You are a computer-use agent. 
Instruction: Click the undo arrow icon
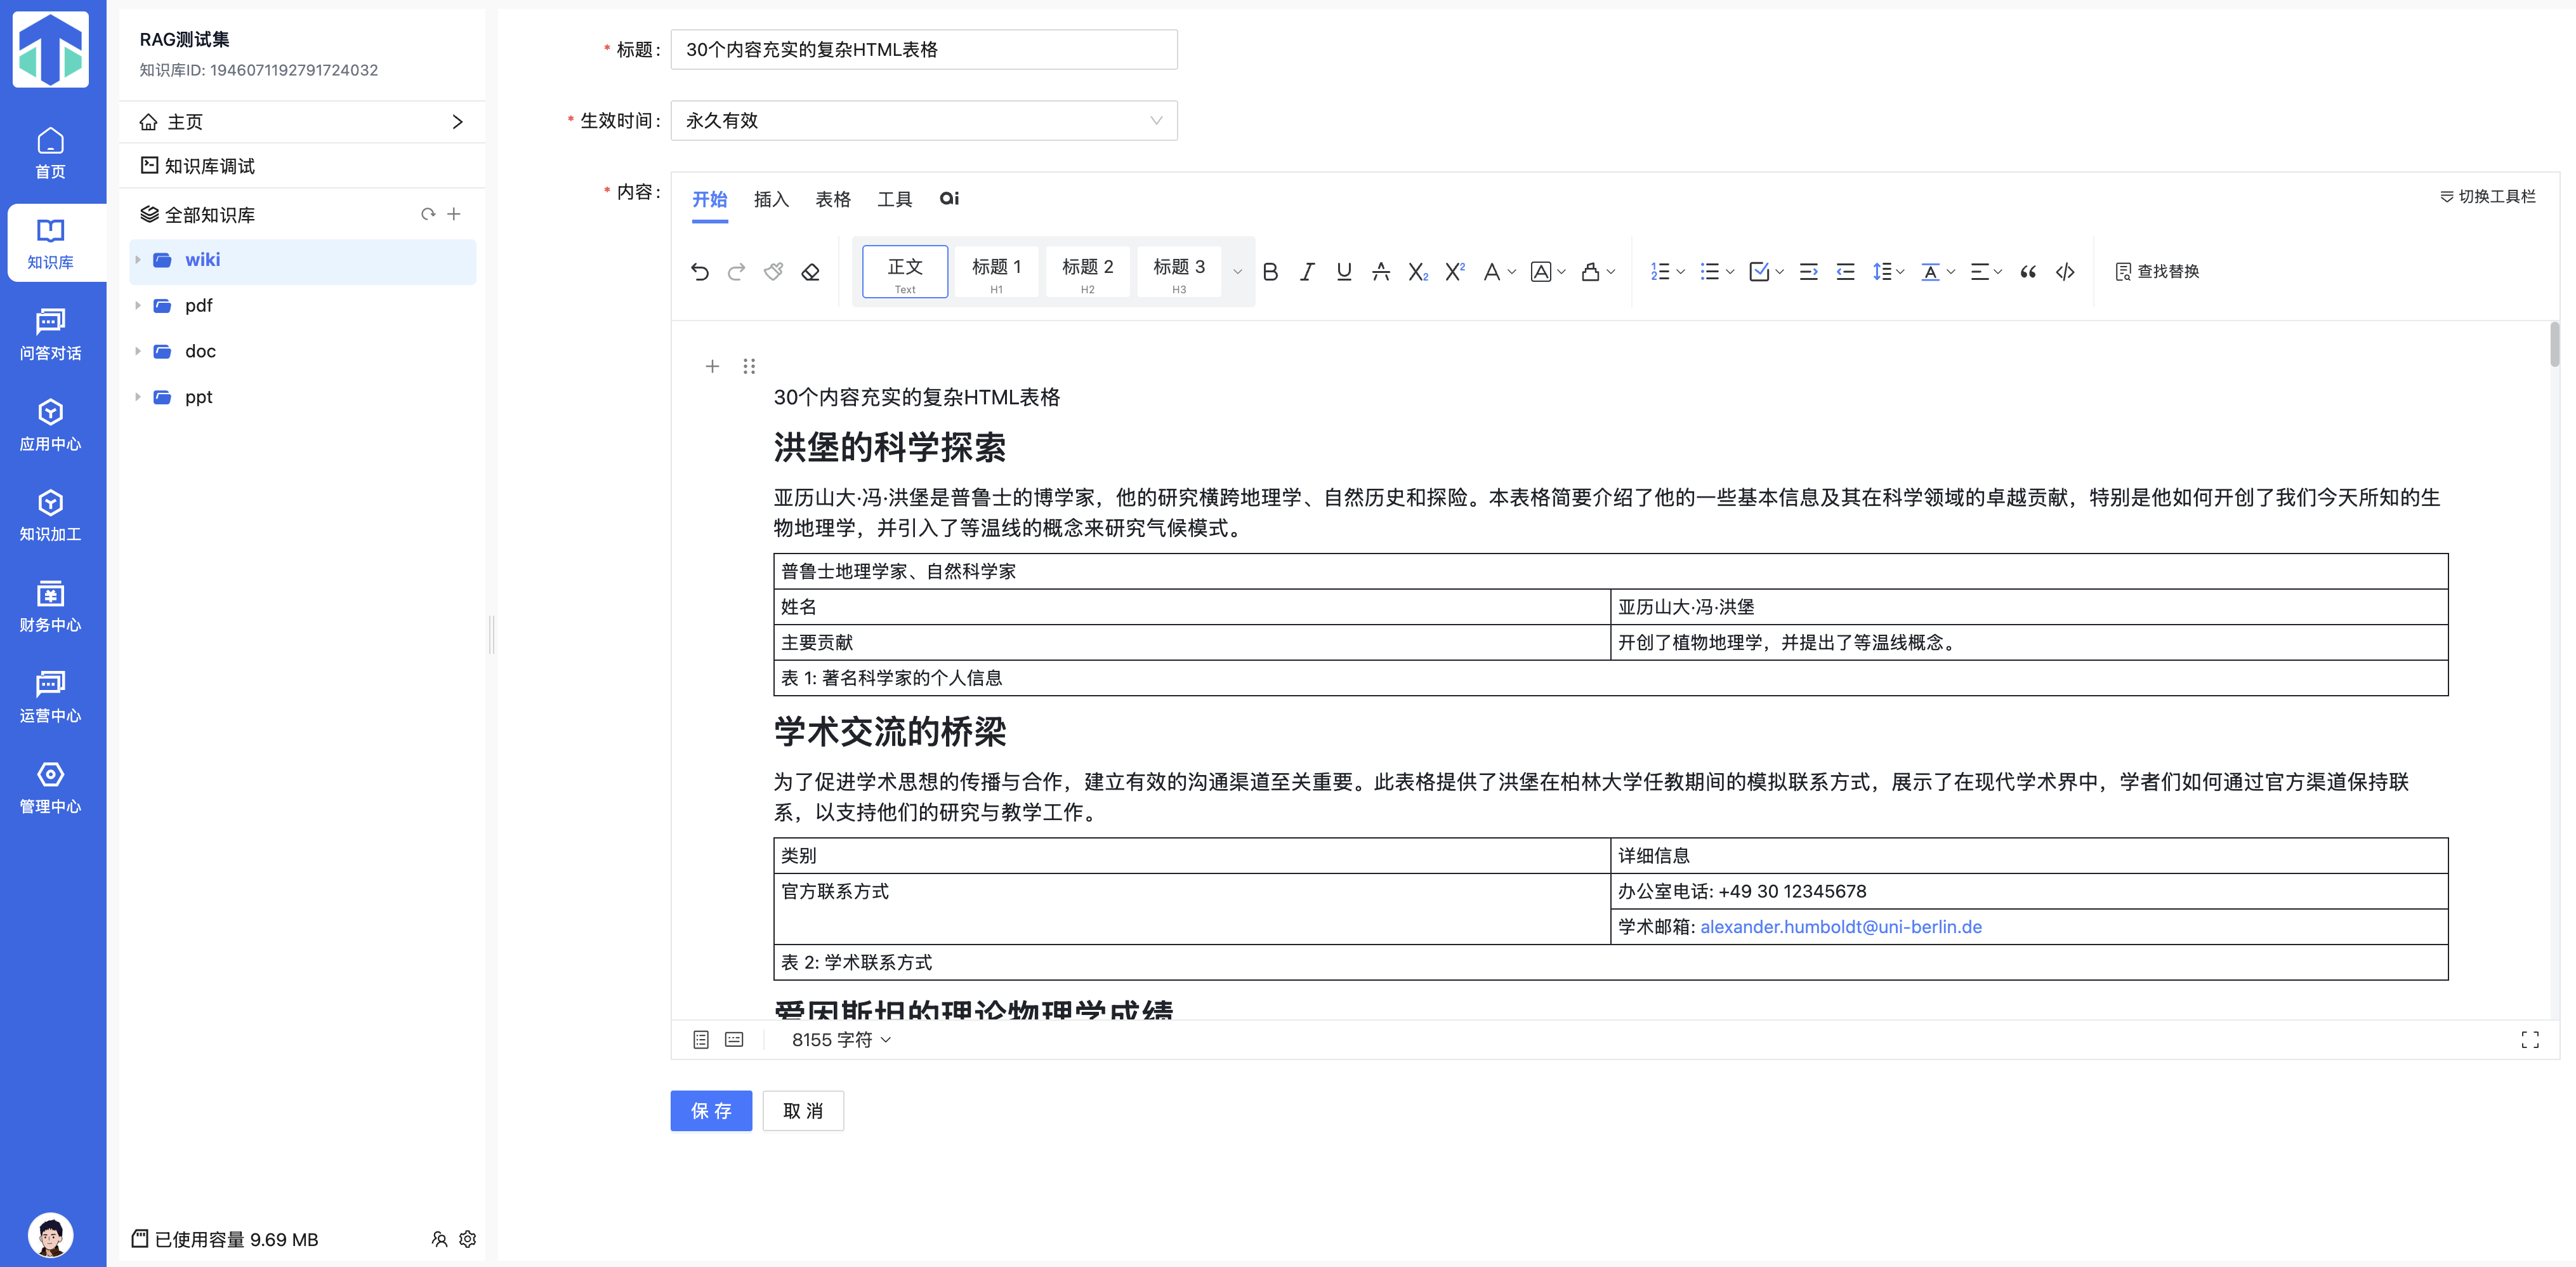click(x=699, y=271)
